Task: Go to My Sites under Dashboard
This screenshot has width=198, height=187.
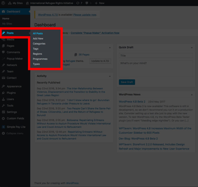Action: tap(7, 23)
